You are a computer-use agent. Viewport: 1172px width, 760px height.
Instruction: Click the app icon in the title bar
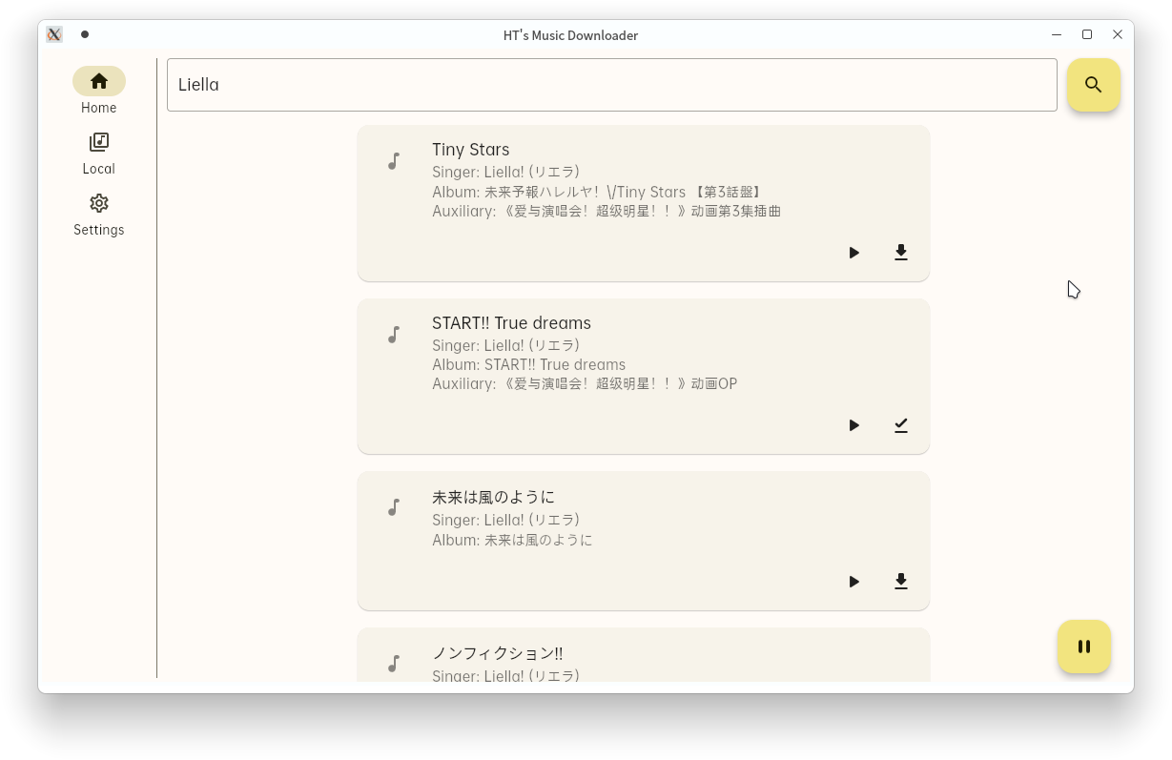54,34
